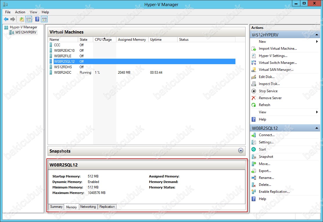The width and height of the screenshot is (323, 222).
Task: Click the Import Virtual Machine... link
Action: click(x=278, y=49)
